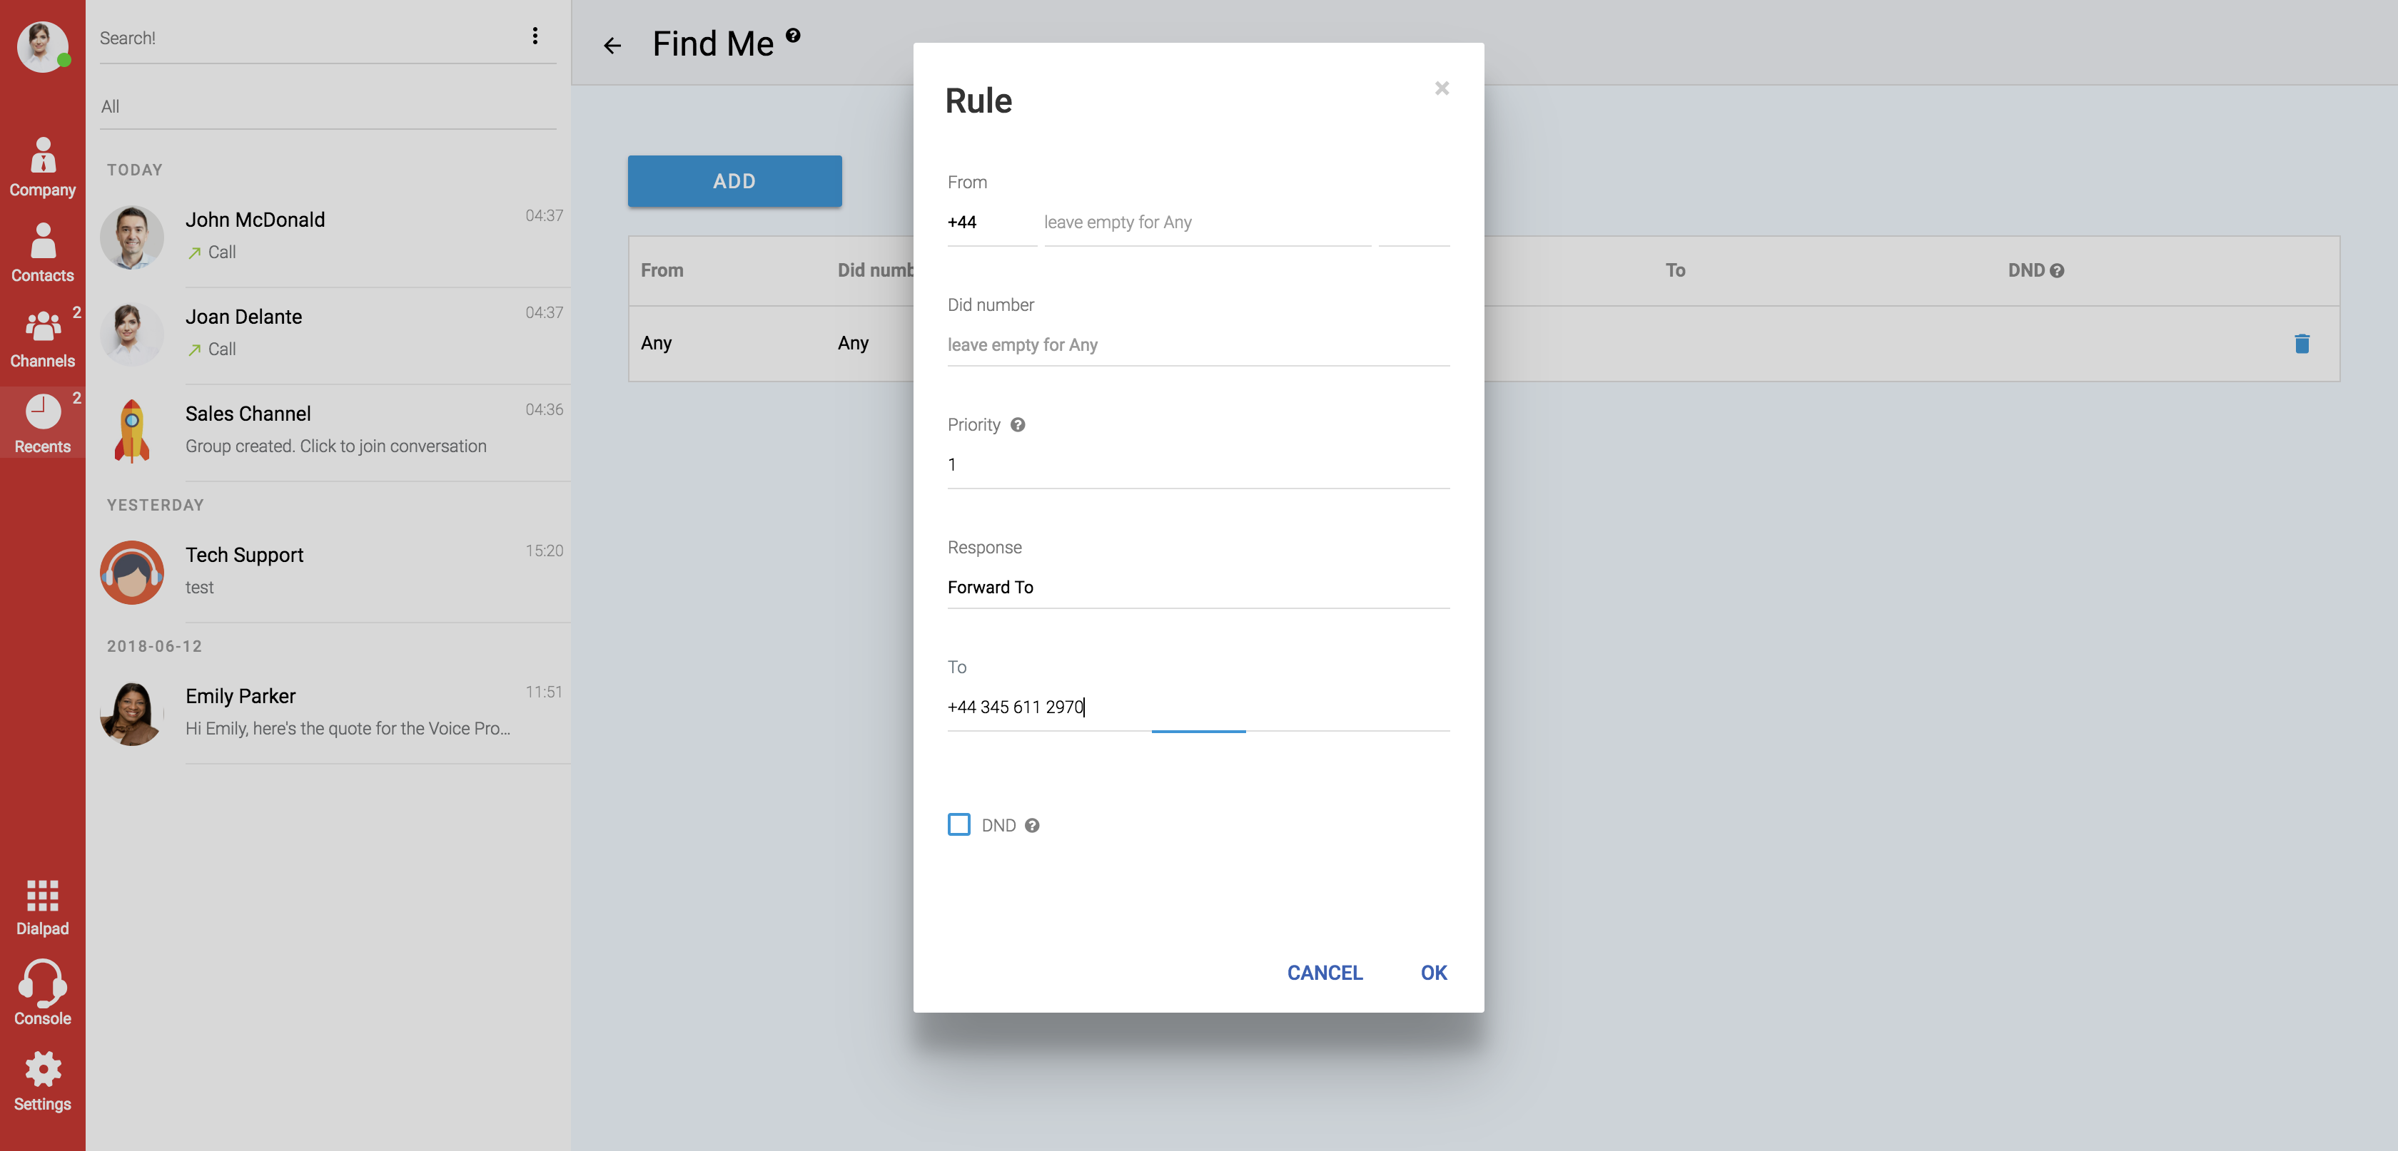Open the +44 country code dropdown

[991, 222]
